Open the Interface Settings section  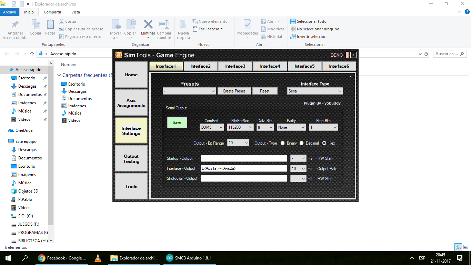click(x=131, y=131)
